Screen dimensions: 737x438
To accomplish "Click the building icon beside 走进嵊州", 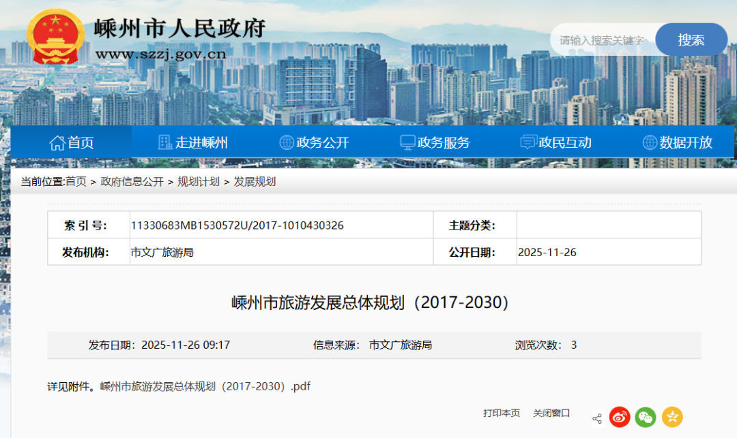I will click(165, 142).
